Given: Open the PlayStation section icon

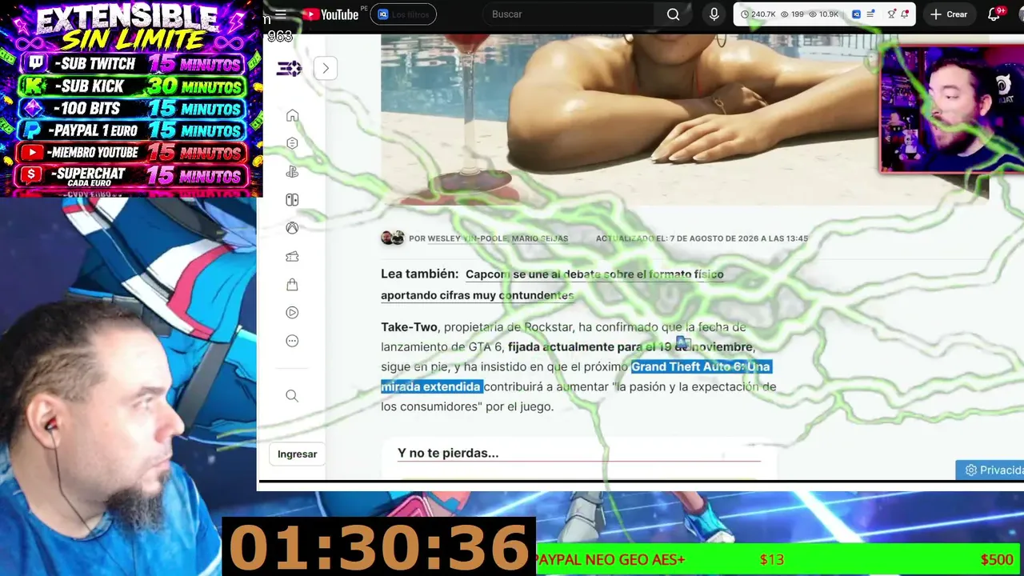Looking at the screenshot, I should [292, 171].
